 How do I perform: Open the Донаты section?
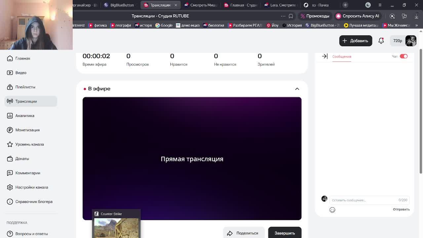click(18, 159)
